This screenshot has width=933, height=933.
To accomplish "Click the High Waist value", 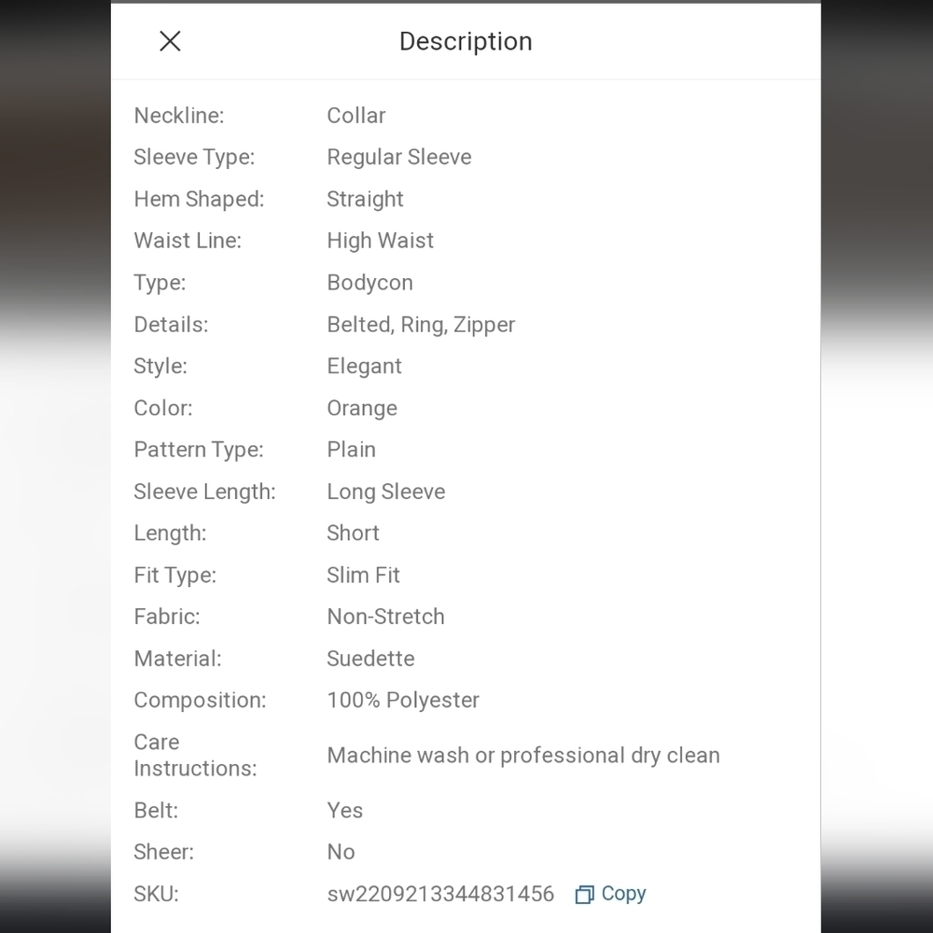I will 380,241.
